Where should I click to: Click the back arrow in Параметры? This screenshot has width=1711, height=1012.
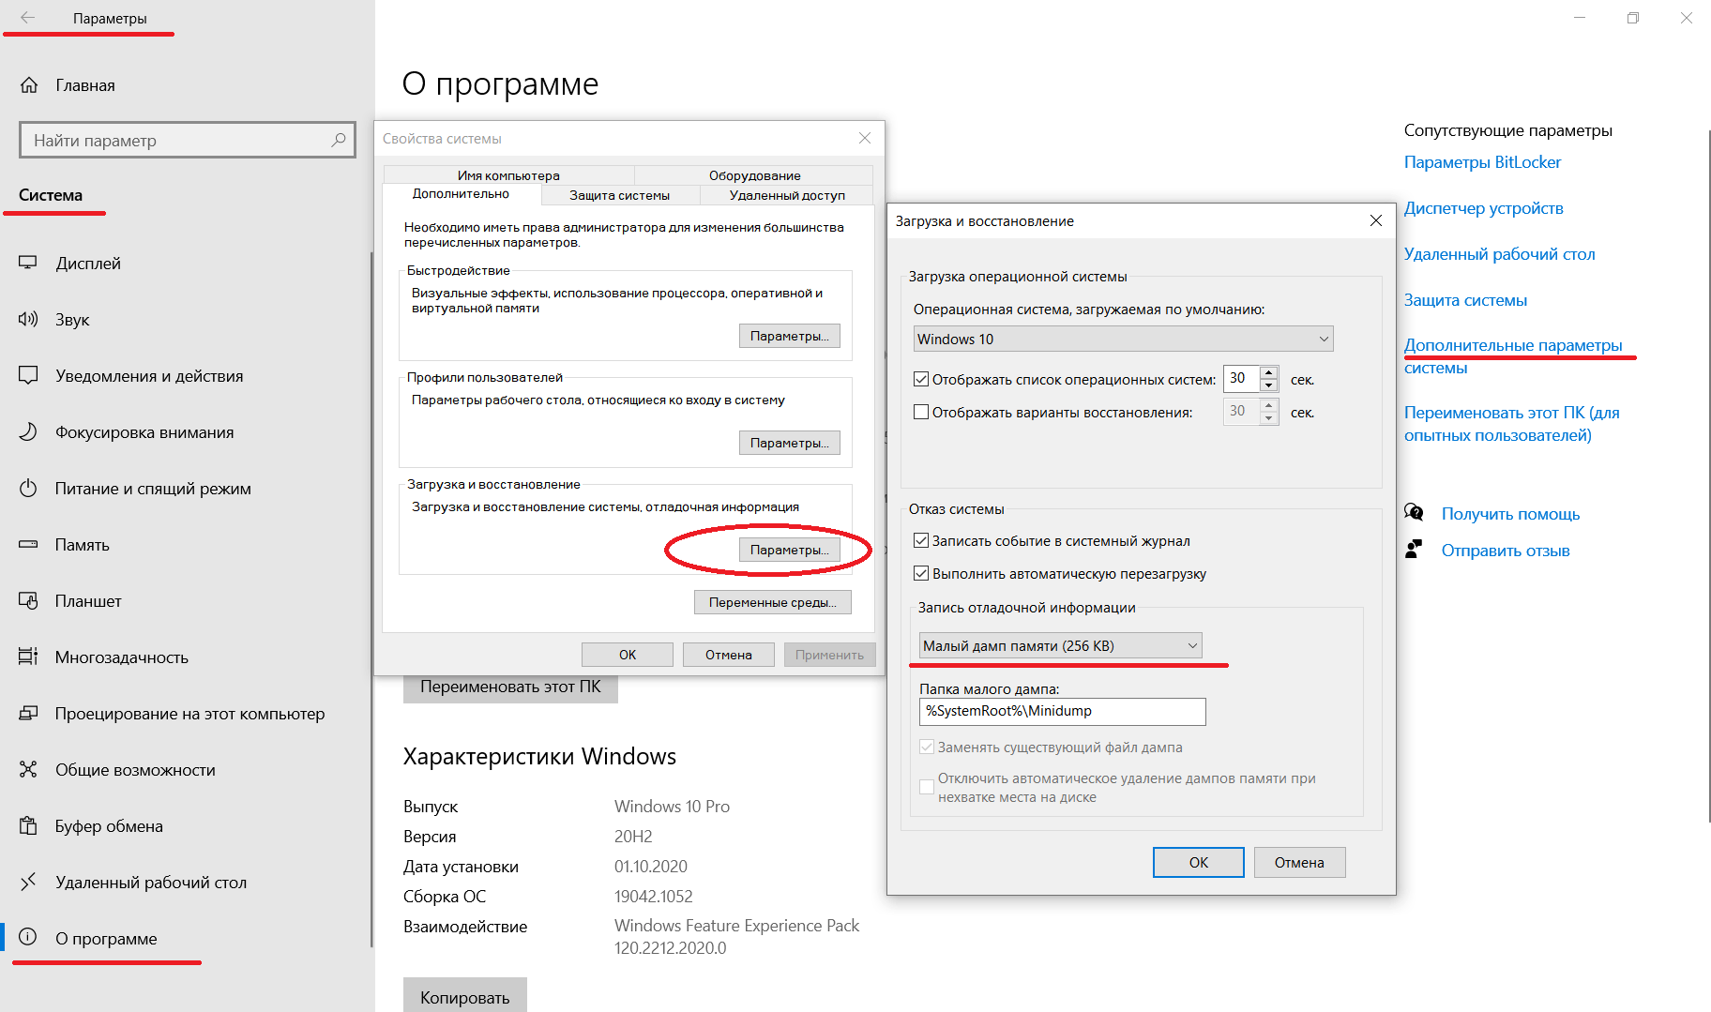pyautogui.click(x=27, y=18)
